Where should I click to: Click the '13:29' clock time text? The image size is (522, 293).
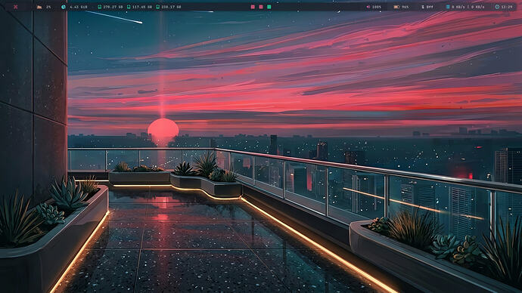pos(507,7)
